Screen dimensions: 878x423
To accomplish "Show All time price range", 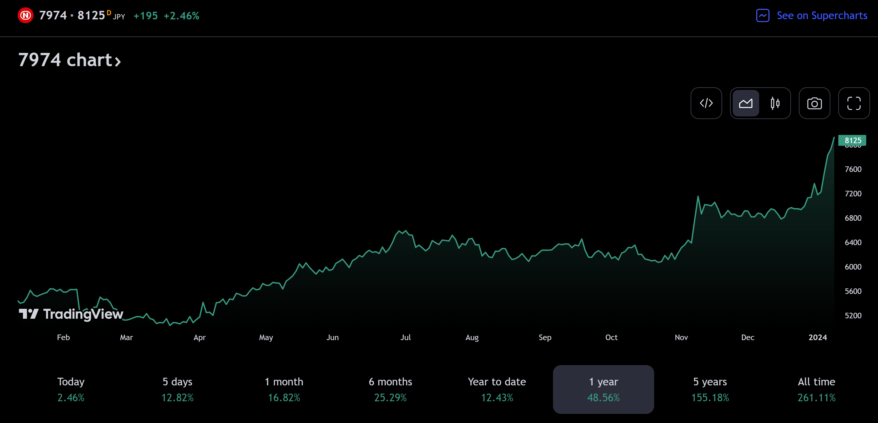I will 816,389.
